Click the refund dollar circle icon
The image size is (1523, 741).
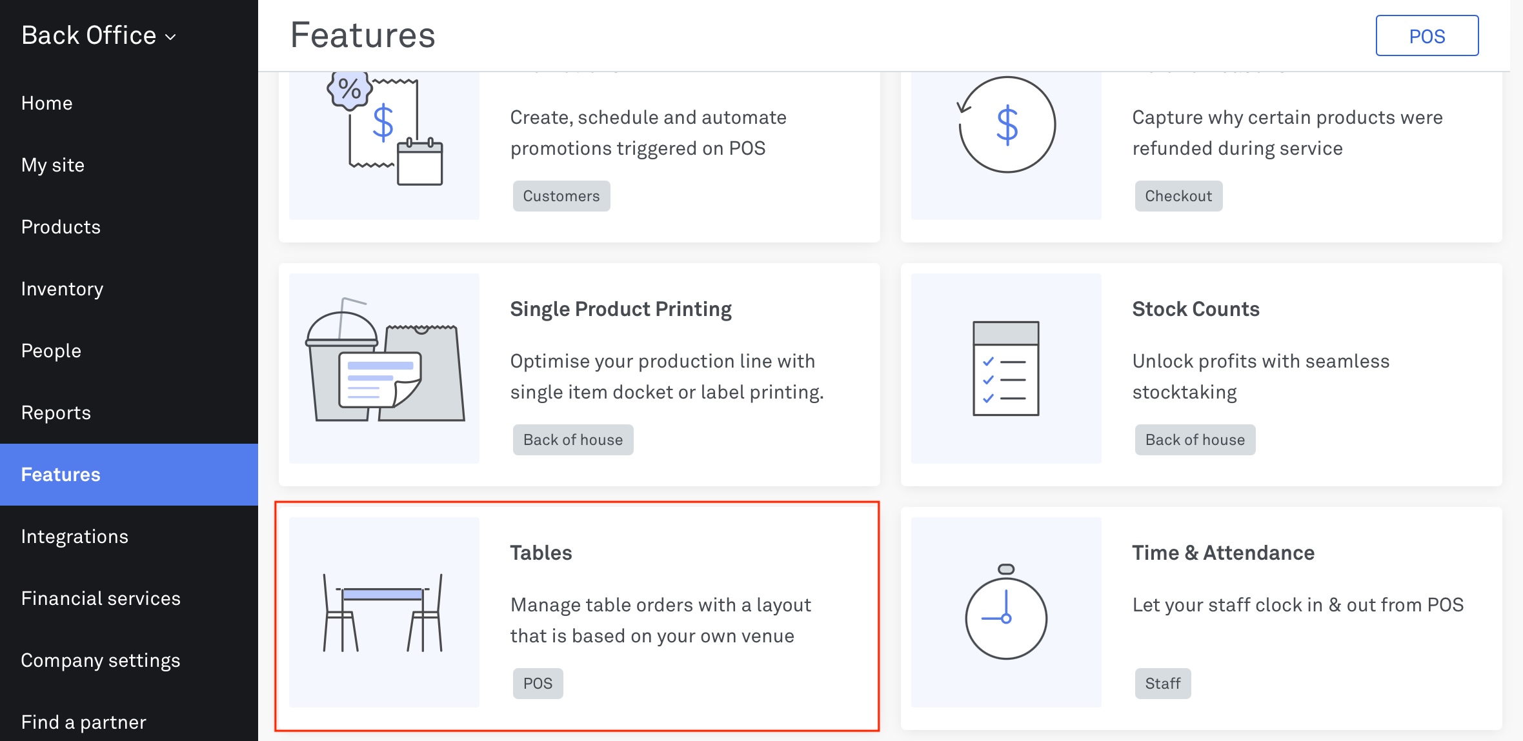1006,124
